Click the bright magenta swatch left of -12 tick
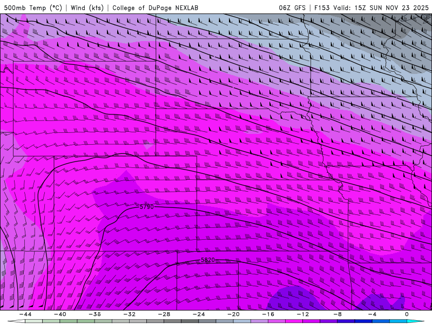This screenshot has height=324, width=432. [294, 321]
